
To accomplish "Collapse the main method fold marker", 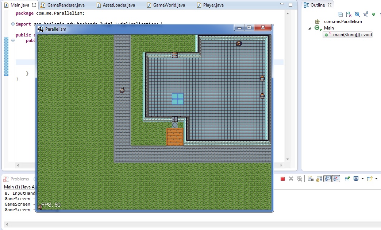I will pyautogui.click(x=13, y=40).
